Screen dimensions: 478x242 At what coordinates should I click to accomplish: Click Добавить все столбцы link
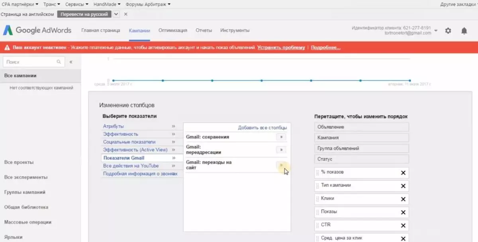click(x=263, y=128)
